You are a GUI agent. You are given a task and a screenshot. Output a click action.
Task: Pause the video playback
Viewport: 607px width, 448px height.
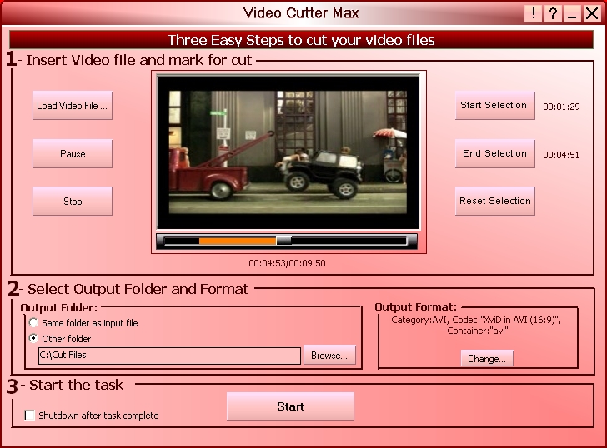(x=73, y=153)
